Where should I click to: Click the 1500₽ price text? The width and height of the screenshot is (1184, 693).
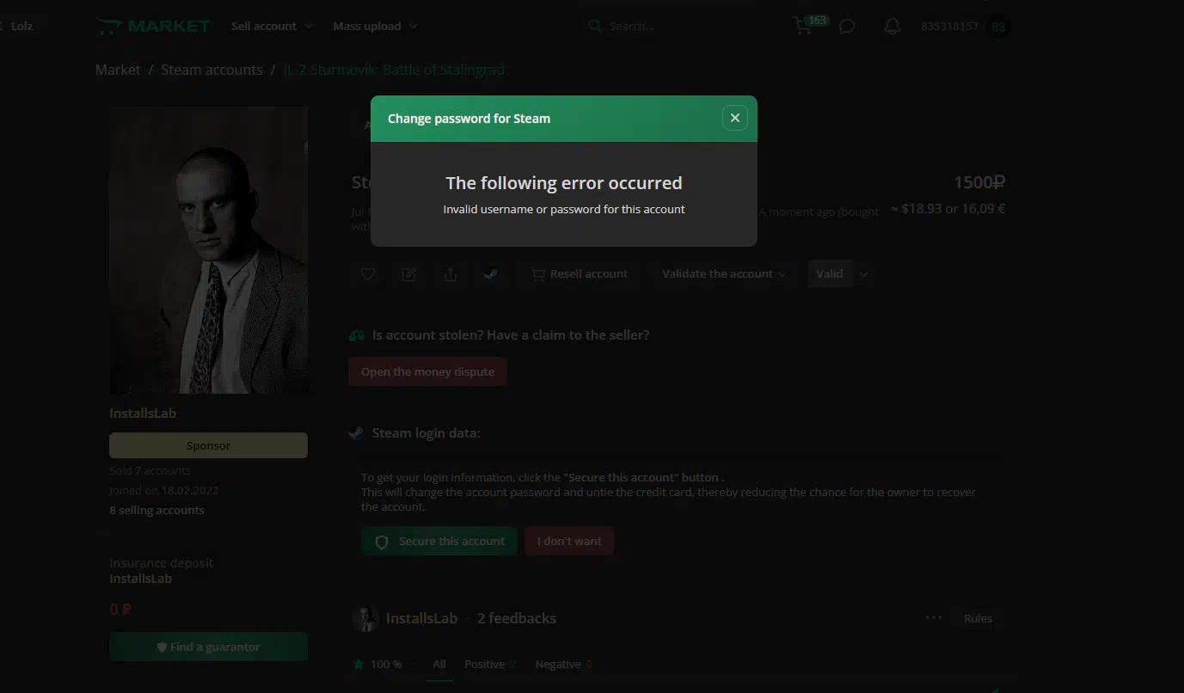coord(979,182)
